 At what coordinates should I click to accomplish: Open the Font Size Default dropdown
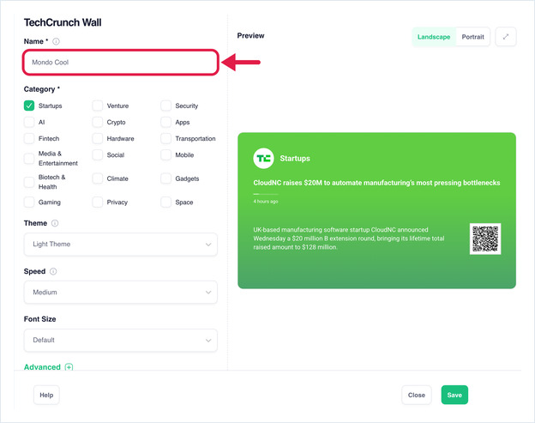[x=120, y=340]
